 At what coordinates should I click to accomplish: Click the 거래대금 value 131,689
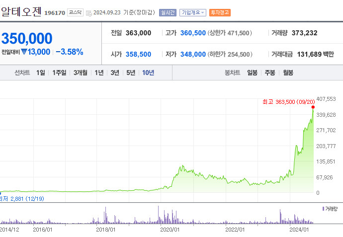(x=309, y=54)
